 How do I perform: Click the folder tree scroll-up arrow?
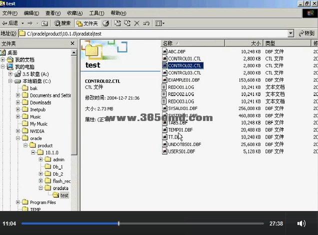click(x=74, y=52)
